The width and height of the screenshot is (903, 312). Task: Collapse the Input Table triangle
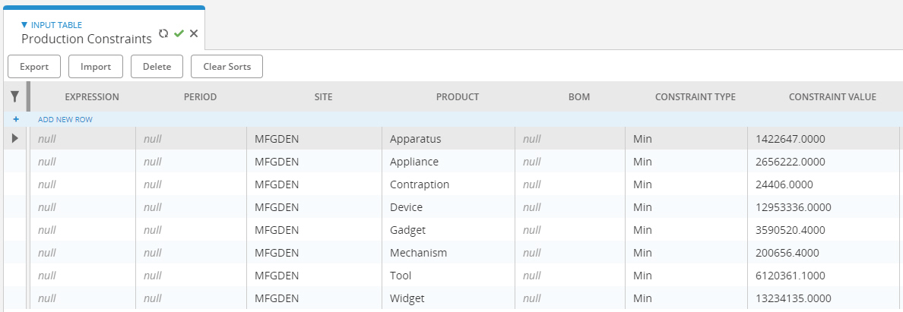pos(24,25)
